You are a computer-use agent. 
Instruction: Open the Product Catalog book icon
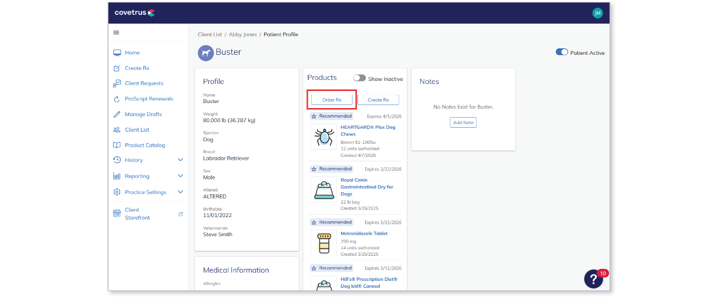117,145
